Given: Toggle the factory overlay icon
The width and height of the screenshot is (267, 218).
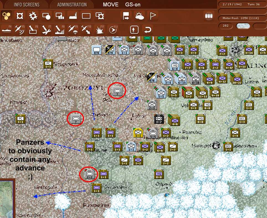Looking at the screenshot, I should pyautogui.click(x=73, y=16).
